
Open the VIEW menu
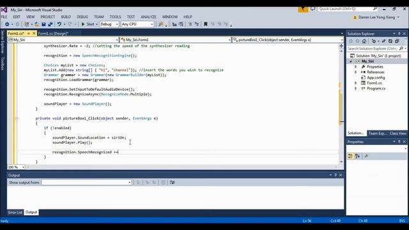(30, 17)
